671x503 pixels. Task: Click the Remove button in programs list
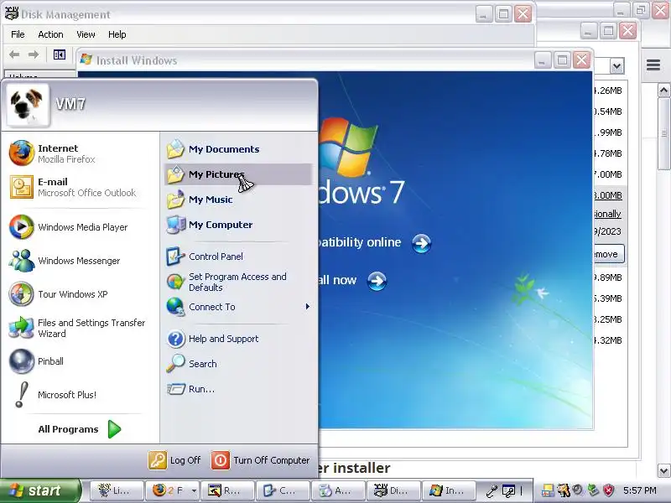(609, 254)
